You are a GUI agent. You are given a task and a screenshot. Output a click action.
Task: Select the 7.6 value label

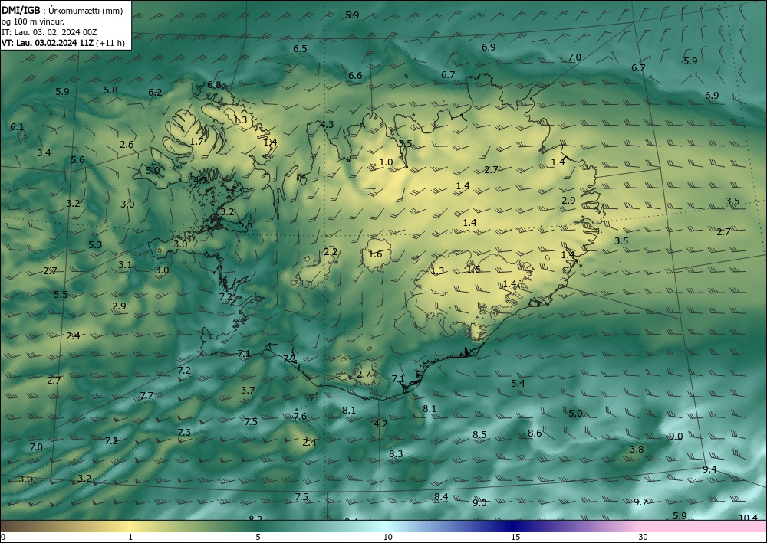301,416
